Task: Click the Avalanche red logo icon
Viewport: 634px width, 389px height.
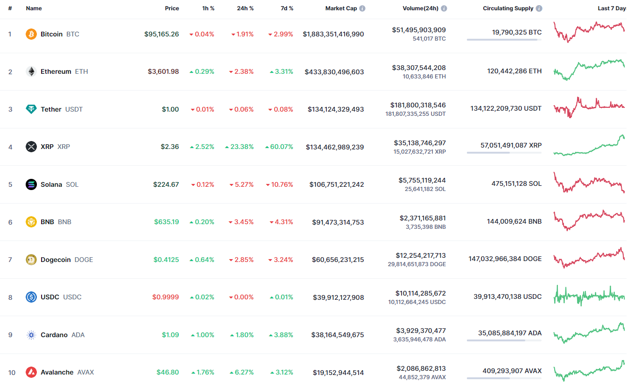Action: pos(31,372)
